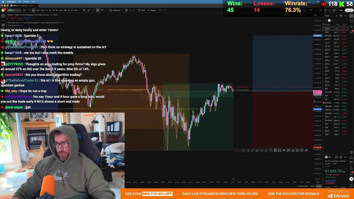Expand Indicators favorites dropdown chevron
354x199 pixels.
(123, 10)
